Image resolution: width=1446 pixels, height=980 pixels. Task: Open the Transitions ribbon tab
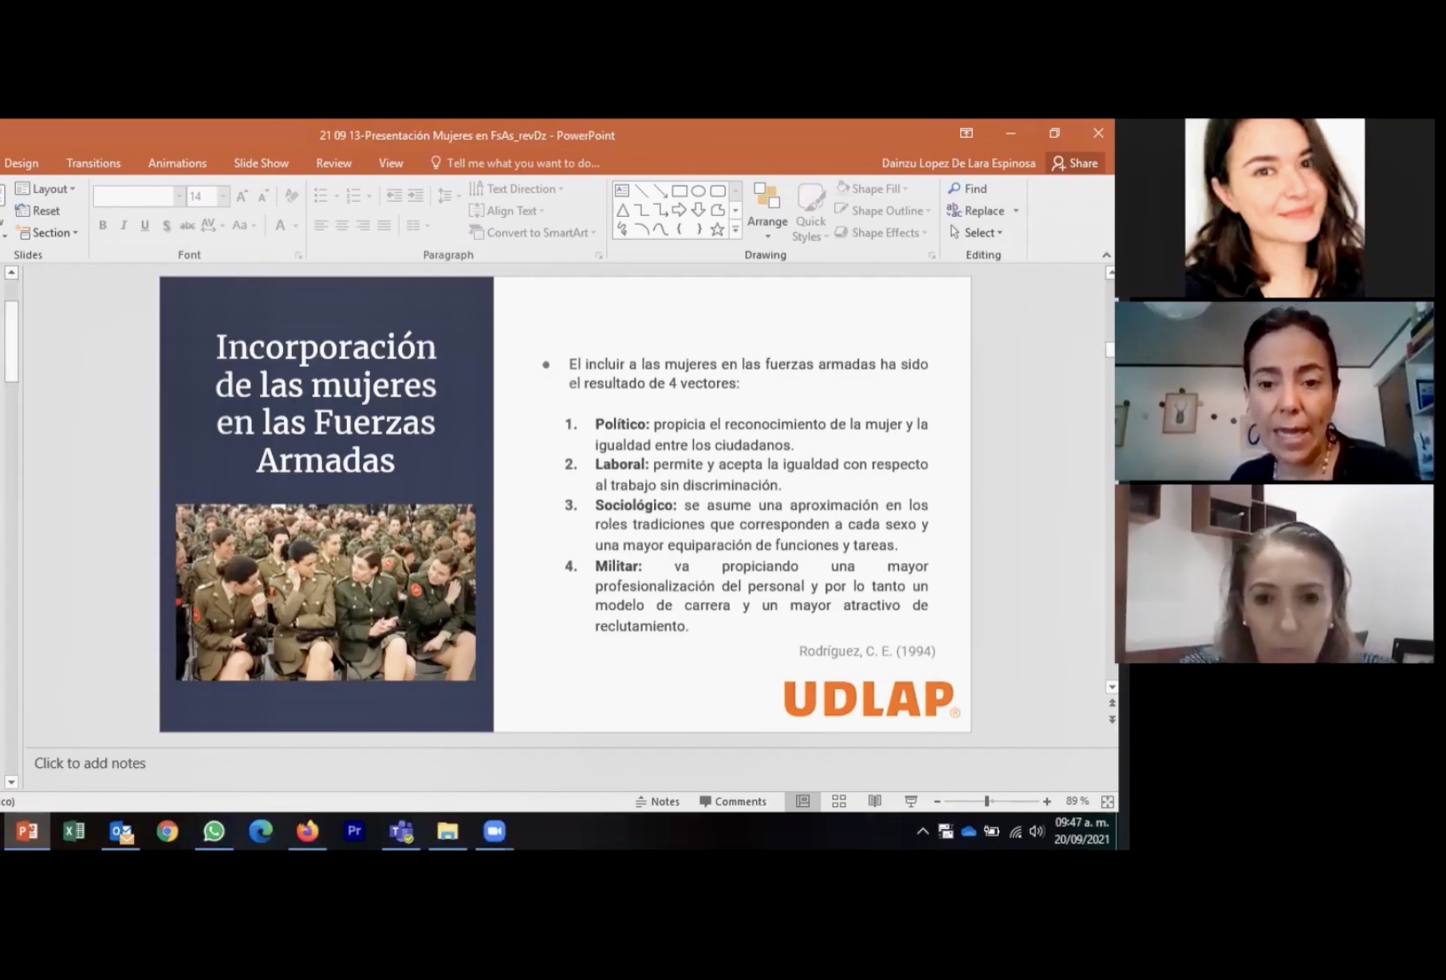point(93,163)
